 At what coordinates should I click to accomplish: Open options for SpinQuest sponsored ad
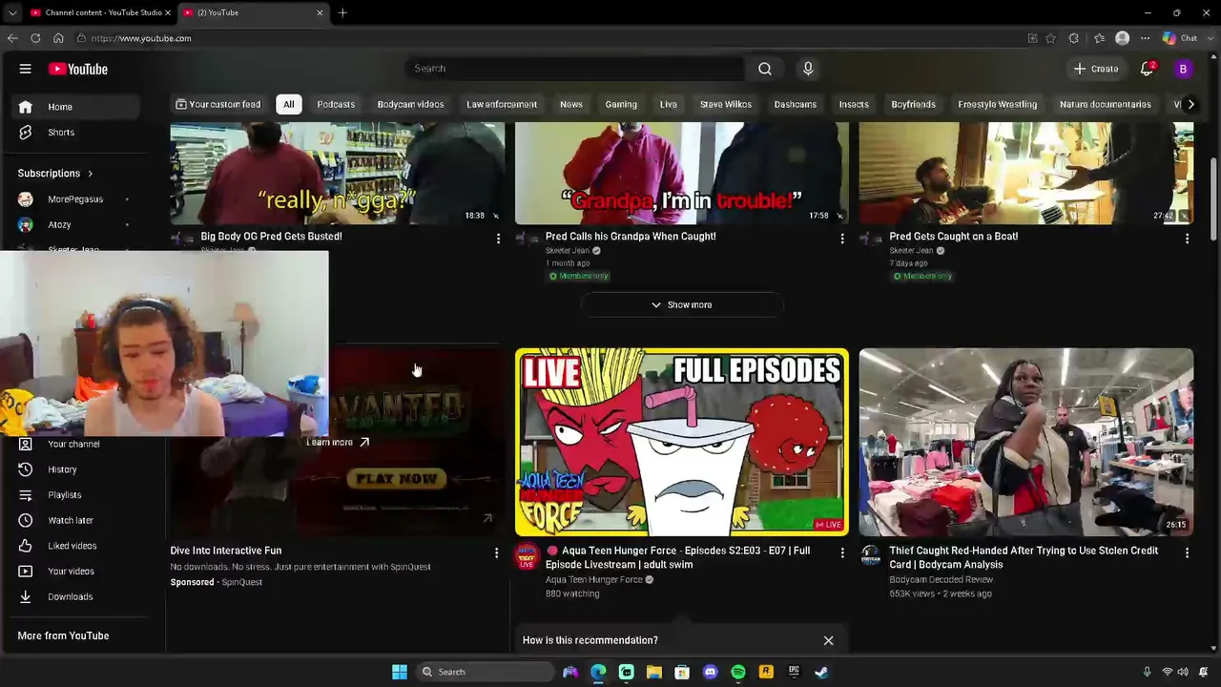pos(496,552)
